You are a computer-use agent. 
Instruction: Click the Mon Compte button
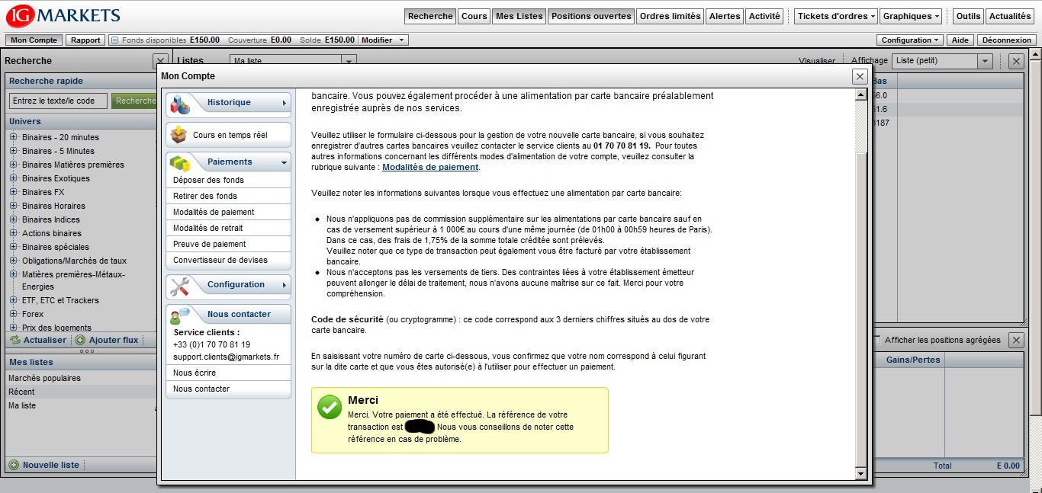pos(34,40)
